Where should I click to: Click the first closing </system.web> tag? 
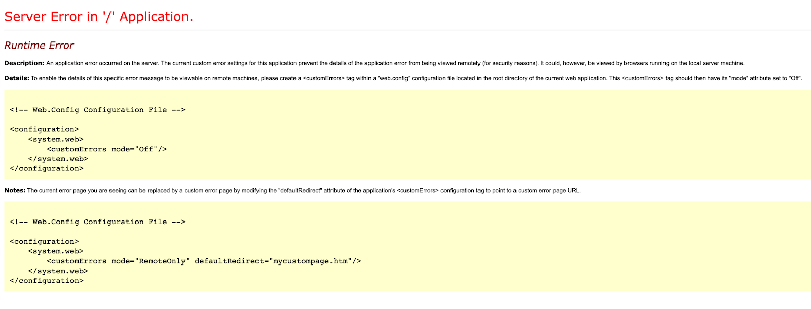pyautogui.click(x=58, y=159)
